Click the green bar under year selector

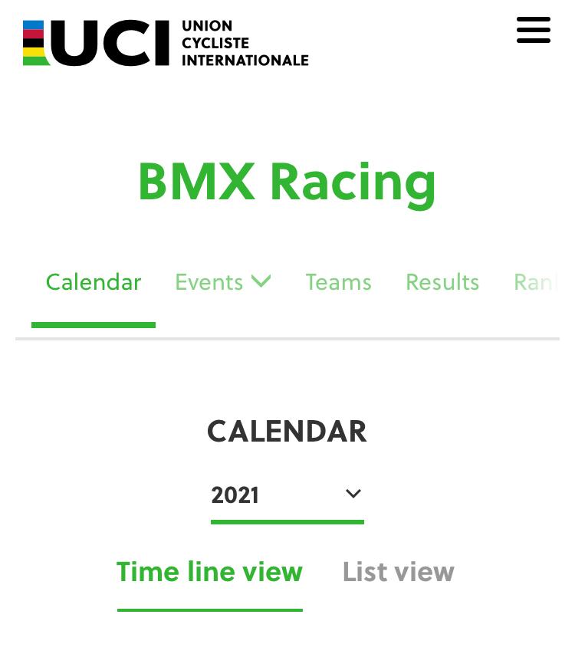[x=287, y=522]
